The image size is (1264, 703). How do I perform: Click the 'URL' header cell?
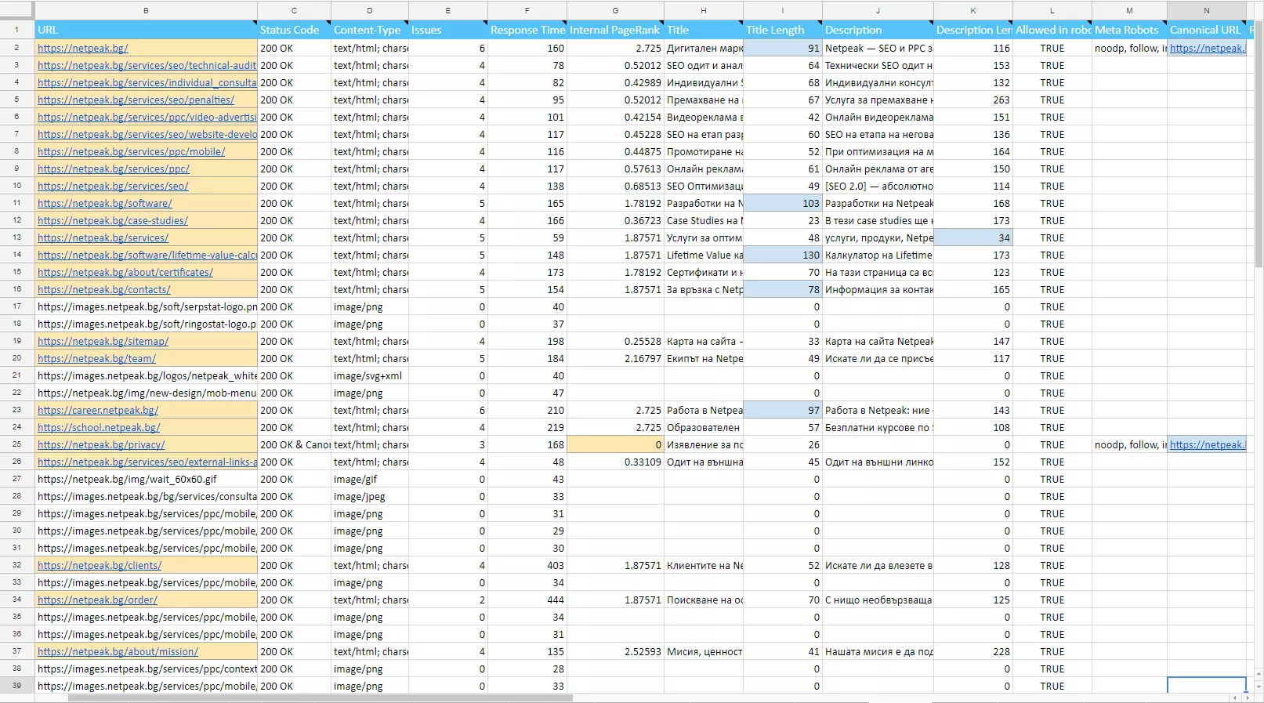click(146, 30)
